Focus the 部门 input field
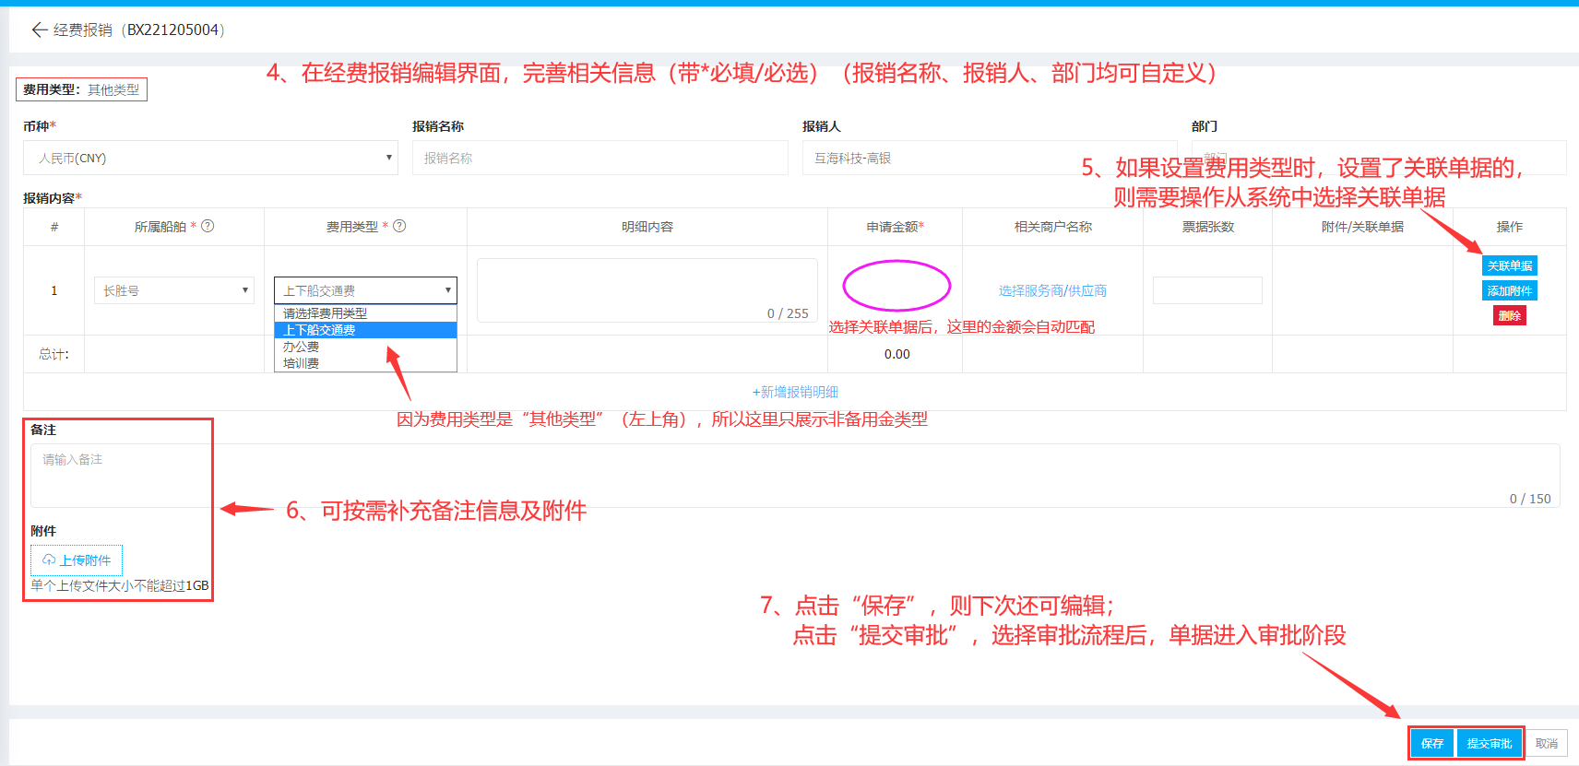 tap(1379, 158)
